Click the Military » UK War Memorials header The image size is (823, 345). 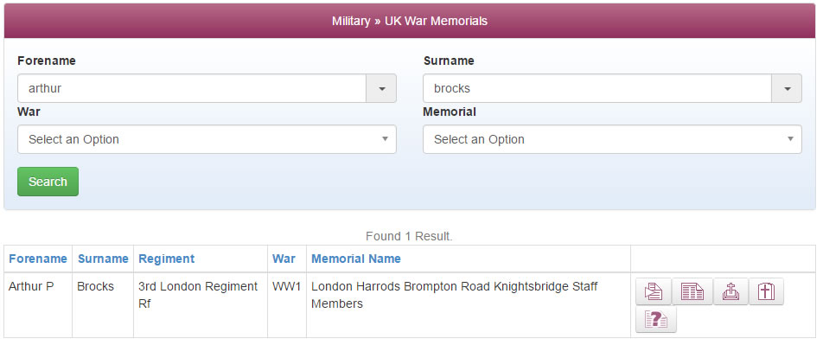(x=410, y=21)
